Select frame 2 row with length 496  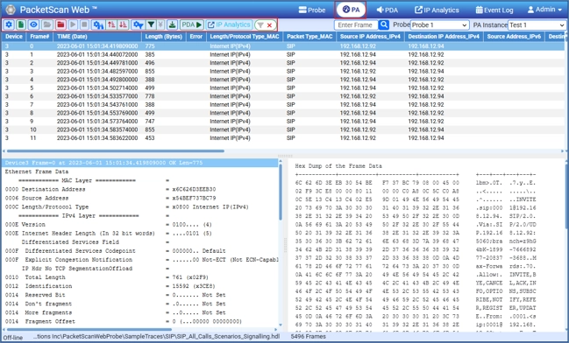pyautogui.click(x=283, y=63)
